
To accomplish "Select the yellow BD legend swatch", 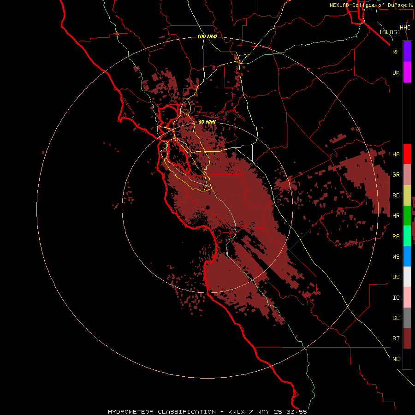I will [407, 196].
